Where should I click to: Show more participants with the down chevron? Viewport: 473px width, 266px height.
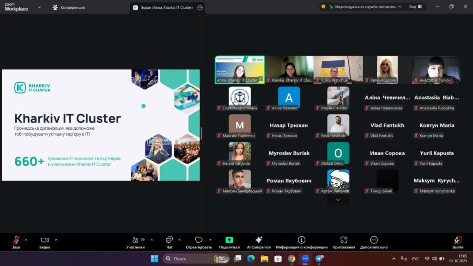pos(338,199)
